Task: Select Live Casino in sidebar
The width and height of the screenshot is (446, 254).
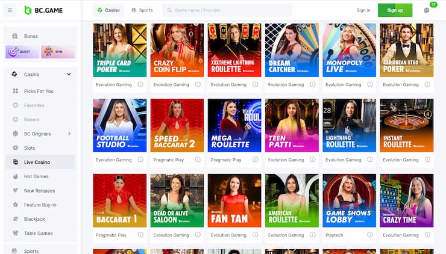Action: click(x=40, y=162)
